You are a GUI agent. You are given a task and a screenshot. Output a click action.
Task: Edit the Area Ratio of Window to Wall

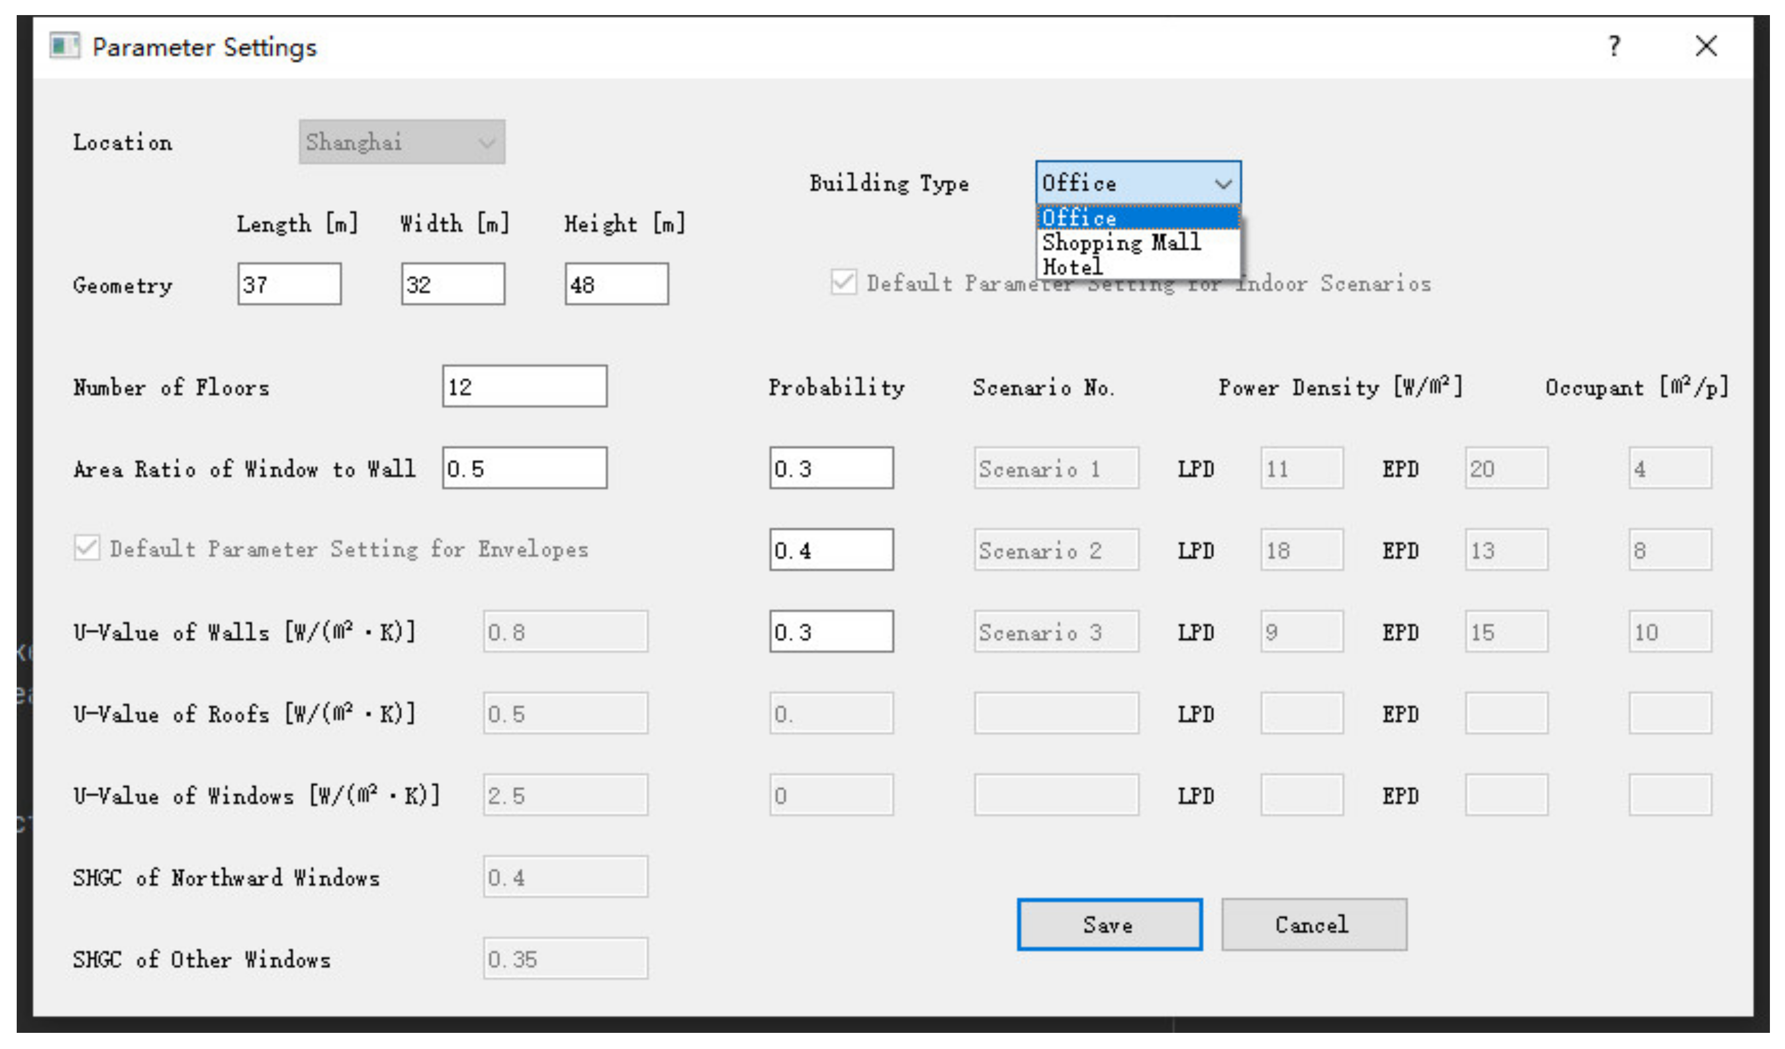click(524, 468)
